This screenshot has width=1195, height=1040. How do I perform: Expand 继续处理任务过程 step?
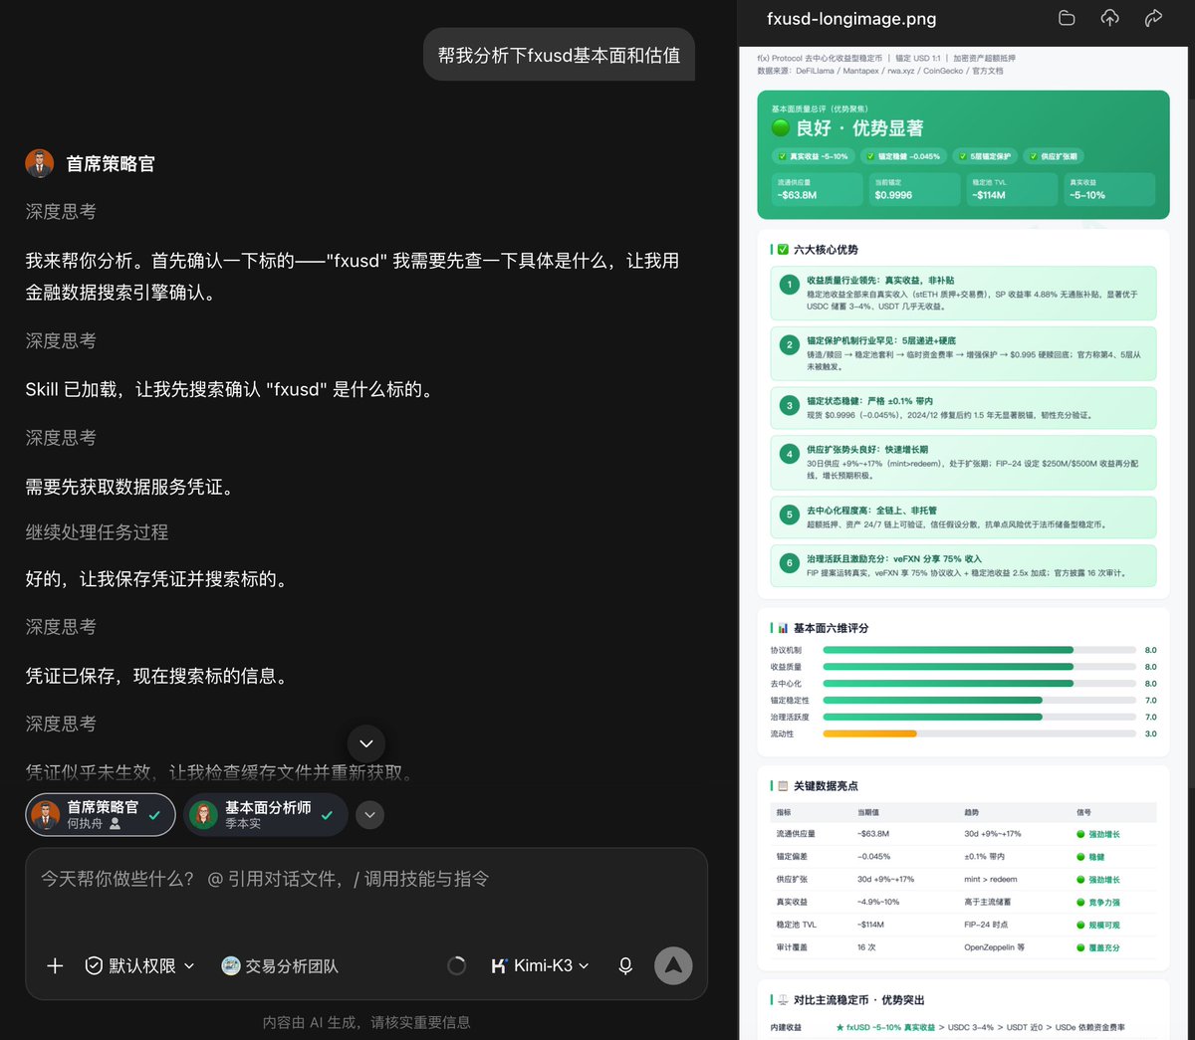point(97,532)
